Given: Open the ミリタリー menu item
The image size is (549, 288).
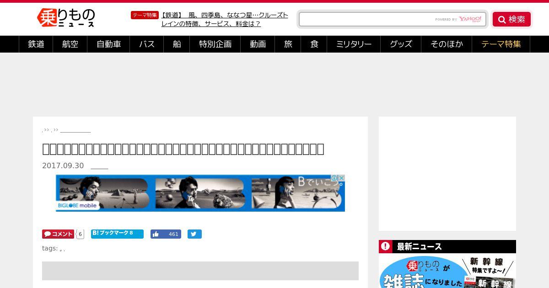Looking at the screenshot, I should 354,44.
